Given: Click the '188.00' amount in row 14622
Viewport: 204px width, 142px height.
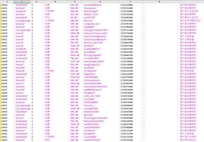Looking at the screenshot, I should (x=74, y=11).
